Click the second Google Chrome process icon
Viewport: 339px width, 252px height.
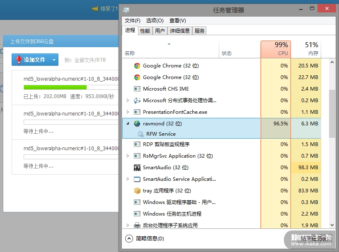pos(137,77)
